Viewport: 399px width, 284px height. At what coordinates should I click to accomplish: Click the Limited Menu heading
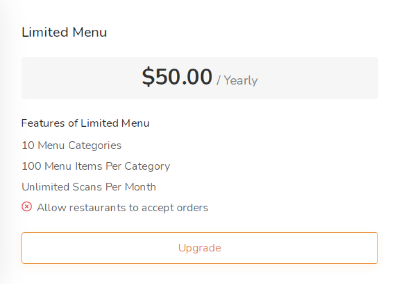pos(64,32)
